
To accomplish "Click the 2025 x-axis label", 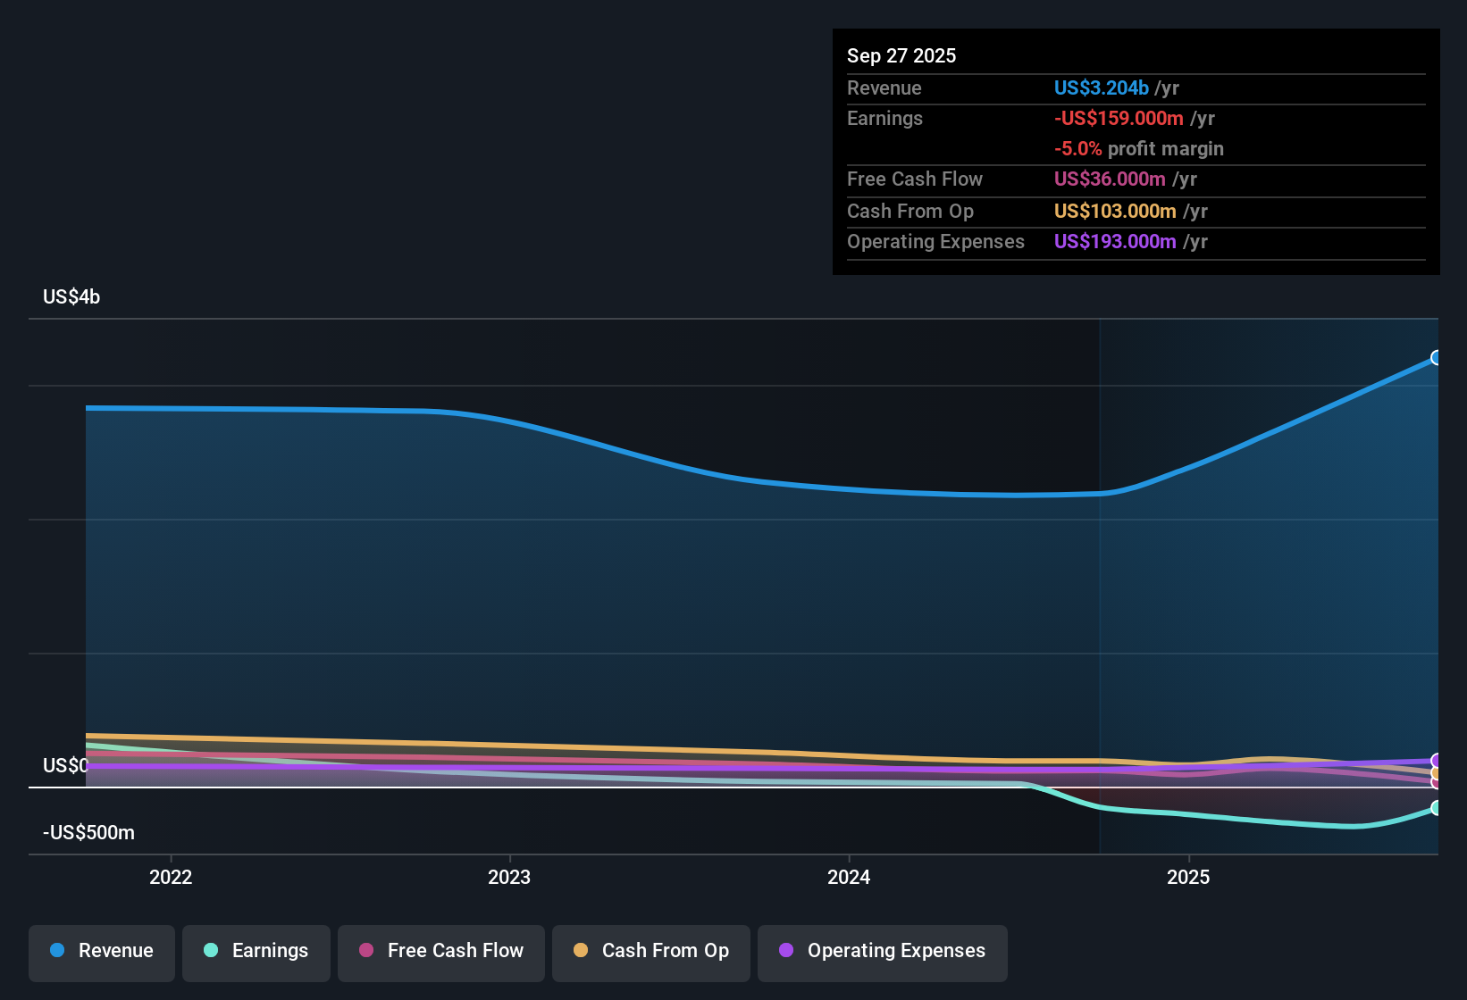I will point(1188,877).
